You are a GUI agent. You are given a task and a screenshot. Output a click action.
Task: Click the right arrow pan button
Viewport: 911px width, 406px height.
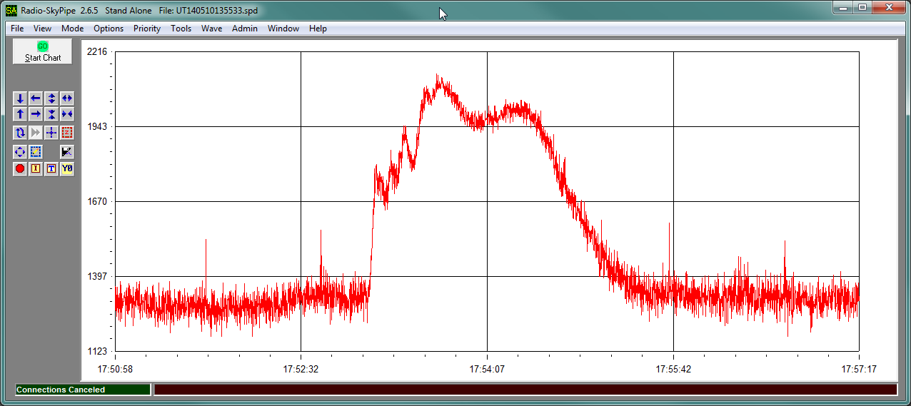pyautogui.click(x=36, y=114)
